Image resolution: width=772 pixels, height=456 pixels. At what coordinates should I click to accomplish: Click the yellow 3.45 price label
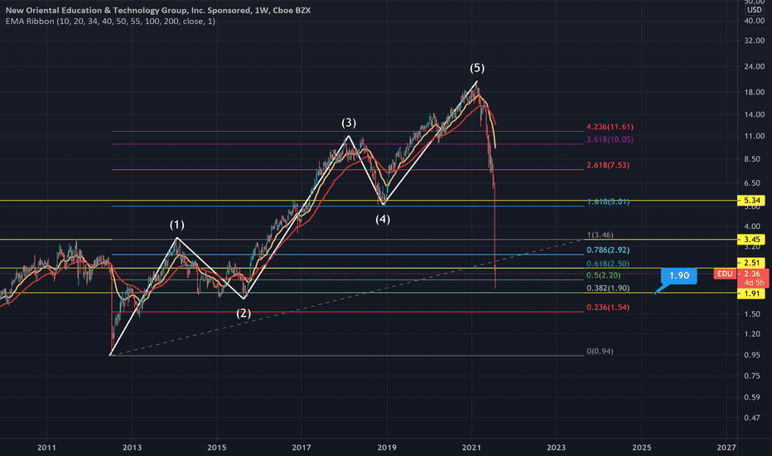tap(751, 240)
